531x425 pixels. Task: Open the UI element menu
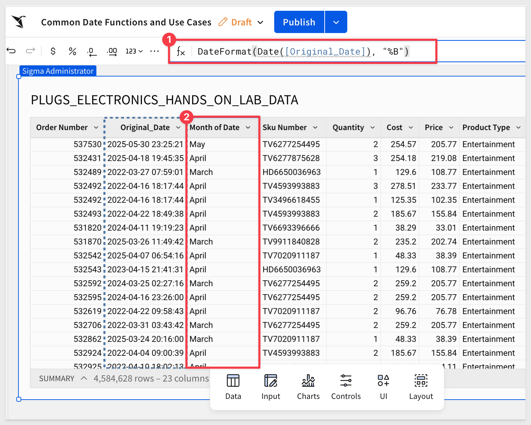coord(383,387)
